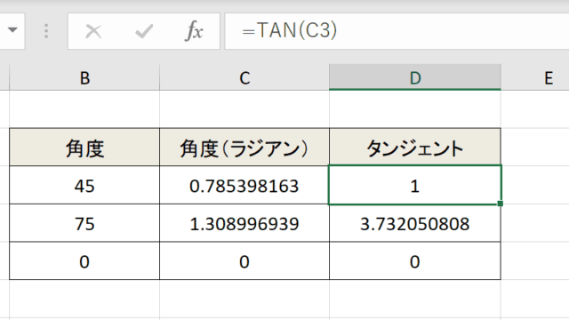
Task: Select cell containing 0.785398163
Action: pos(244,185)
